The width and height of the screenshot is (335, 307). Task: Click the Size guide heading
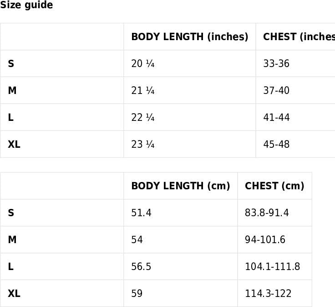pyautogui.click(x=26, y=5)
